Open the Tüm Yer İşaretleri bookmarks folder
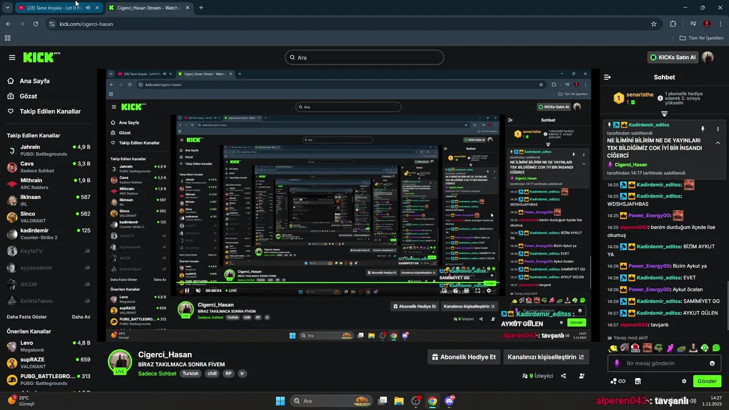 702,38
